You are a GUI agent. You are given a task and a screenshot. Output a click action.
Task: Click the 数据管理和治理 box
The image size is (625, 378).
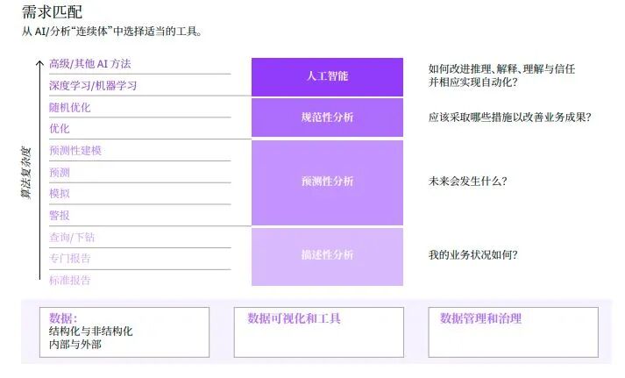[x=512, y=332]
